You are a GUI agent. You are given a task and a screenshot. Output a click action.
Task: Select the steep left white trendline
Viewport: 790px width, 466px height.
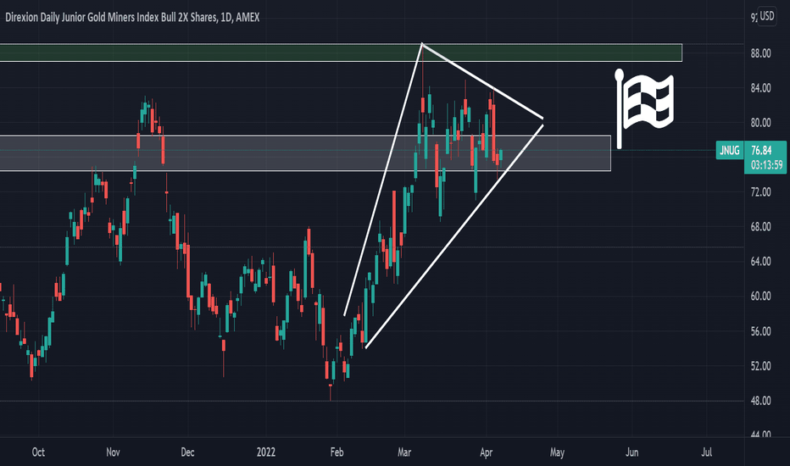pyautogui.click(x=383, y=180)
